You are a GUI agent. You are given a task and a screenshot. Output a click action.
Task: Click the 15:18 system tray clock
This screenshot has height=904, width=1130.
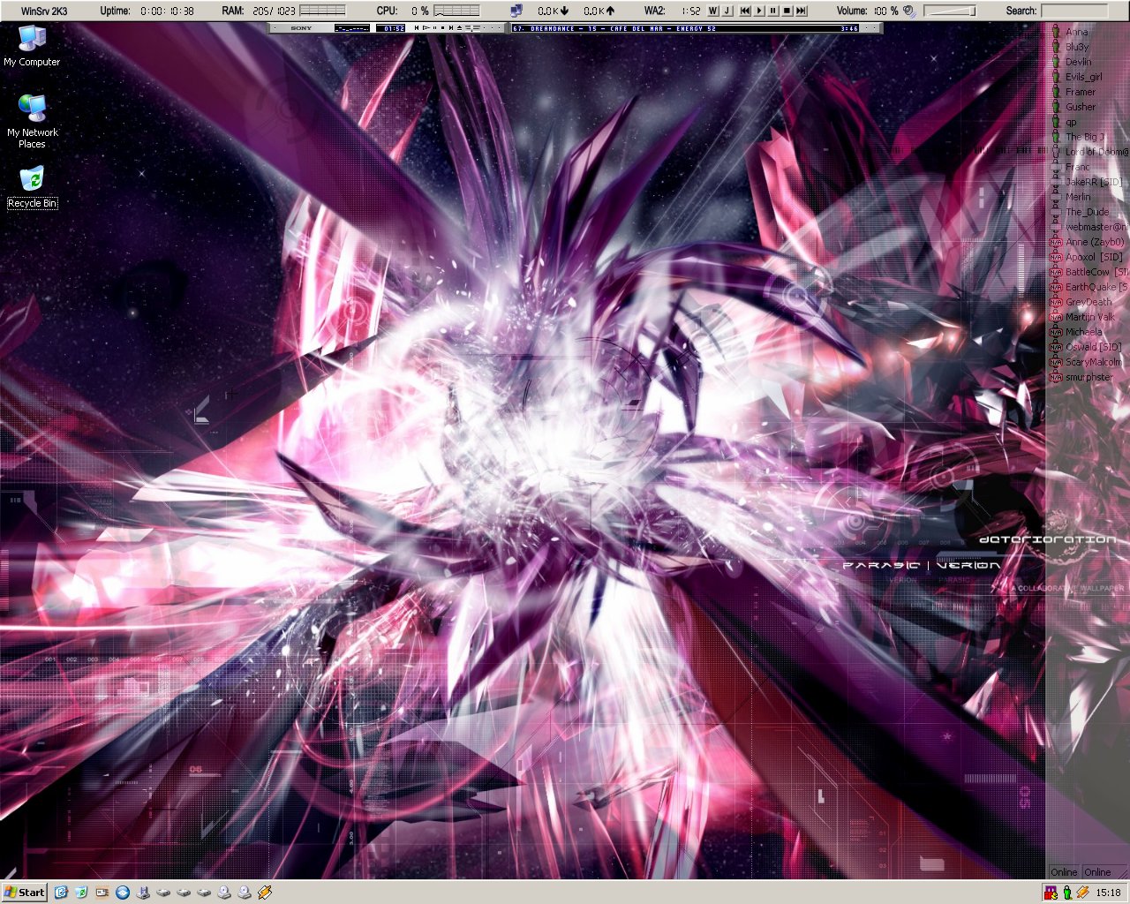(1108, 893)
